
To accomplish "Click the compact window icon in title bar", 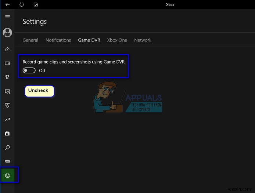I will click(36, 4).
